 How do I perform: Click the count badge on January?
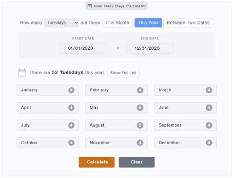pos(71,90)
